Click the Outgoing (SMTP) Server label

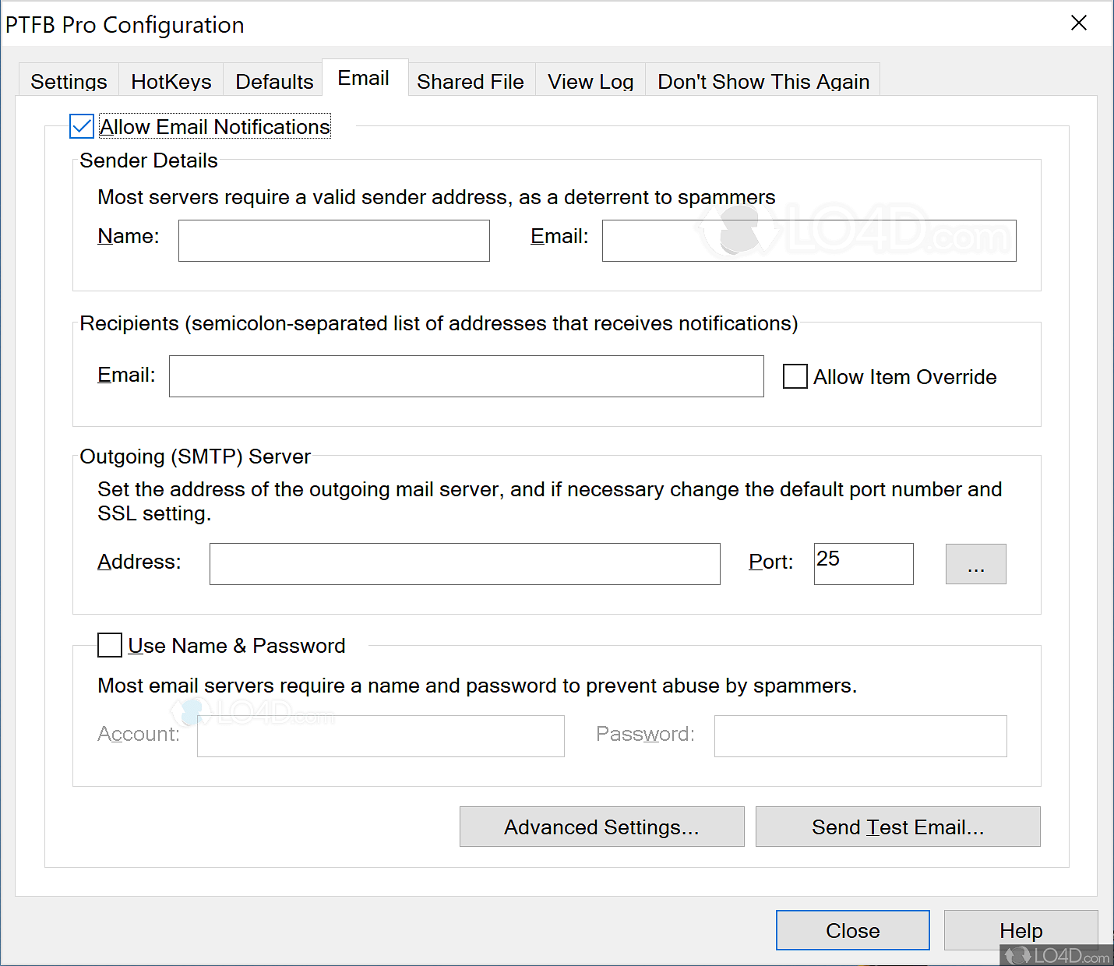(x=196, y=457)
